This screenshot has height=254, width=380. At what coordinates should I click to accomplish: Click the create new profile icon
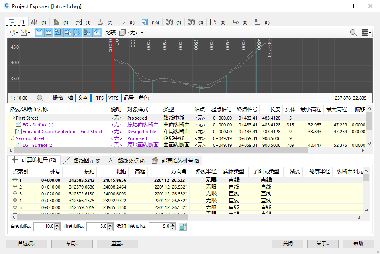(x=24, y=33)
